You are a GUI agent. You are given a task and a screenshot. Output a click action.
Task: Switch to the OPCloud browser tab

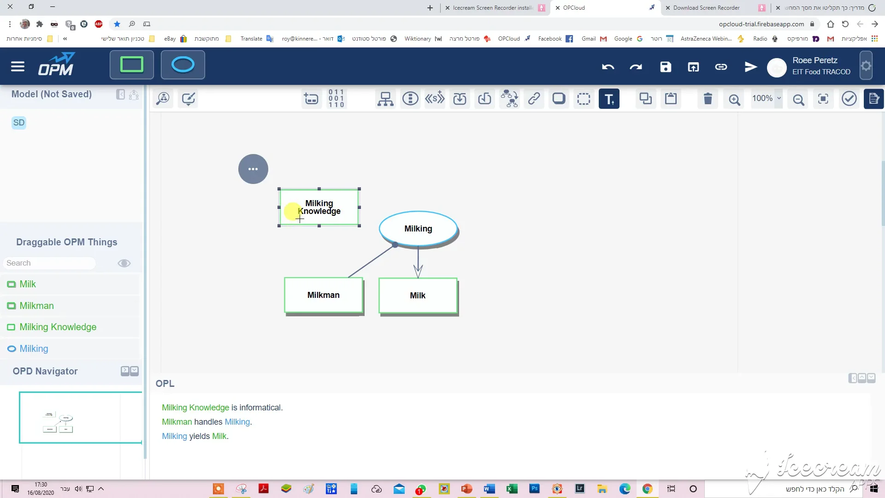(574, 8)
